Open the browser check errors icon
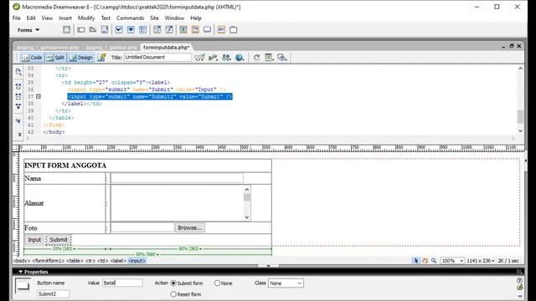 coord(199,58)
